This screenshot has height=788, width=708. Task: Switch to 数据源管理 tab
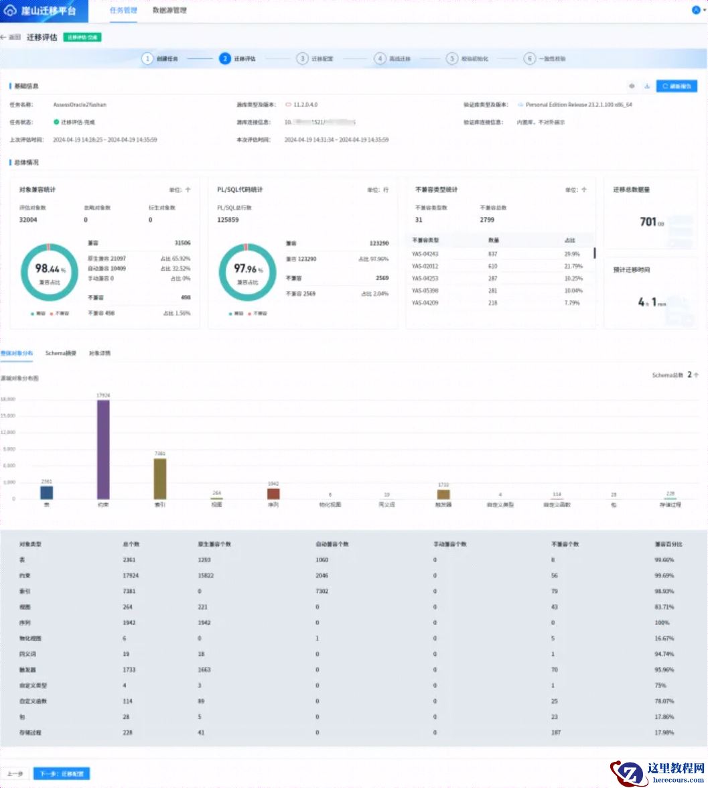tap(169, 11)
